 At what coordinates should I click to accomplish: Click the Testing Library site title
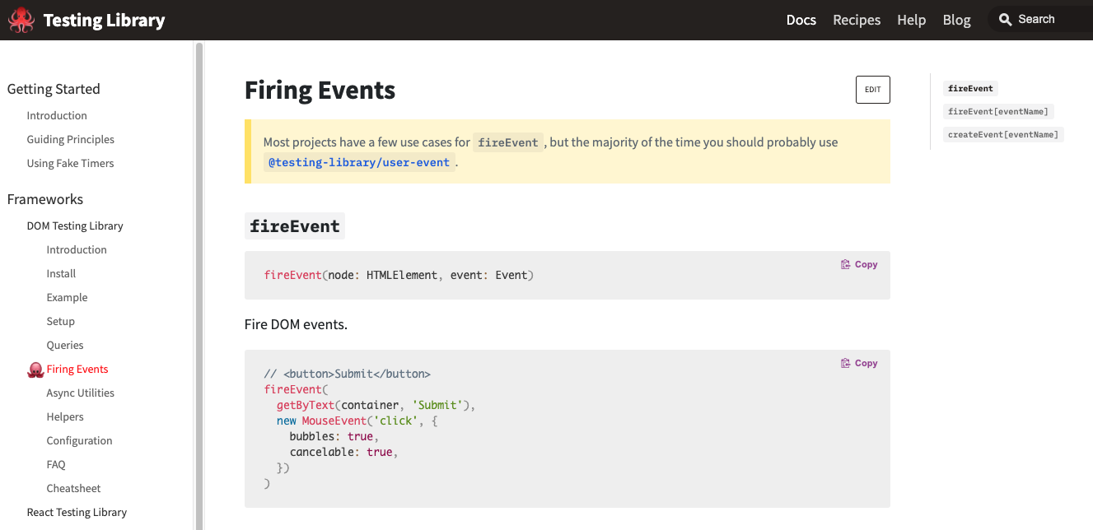click(x=104, y=21)
